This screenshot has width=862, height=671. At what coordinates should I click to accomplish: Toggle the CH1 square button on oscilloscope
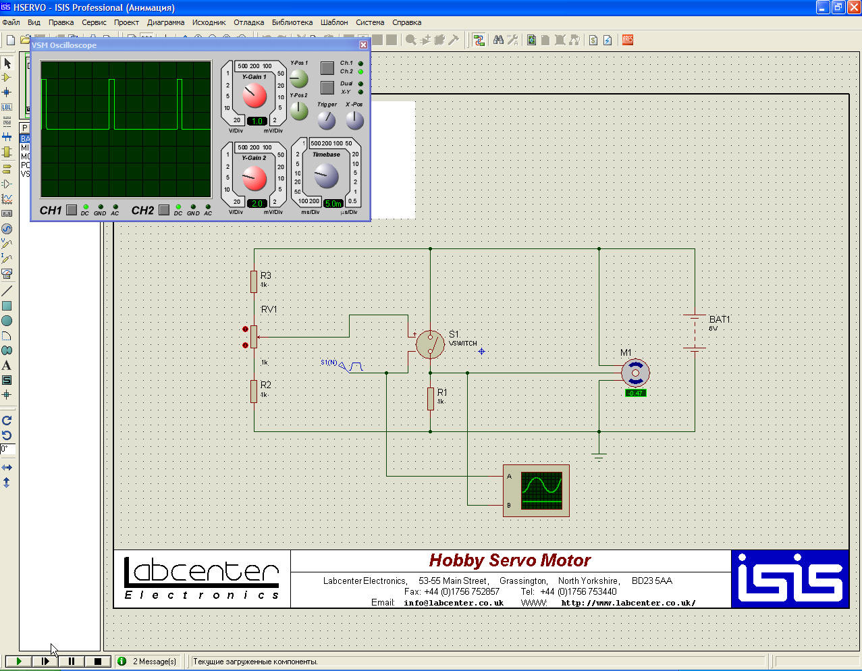72,210
